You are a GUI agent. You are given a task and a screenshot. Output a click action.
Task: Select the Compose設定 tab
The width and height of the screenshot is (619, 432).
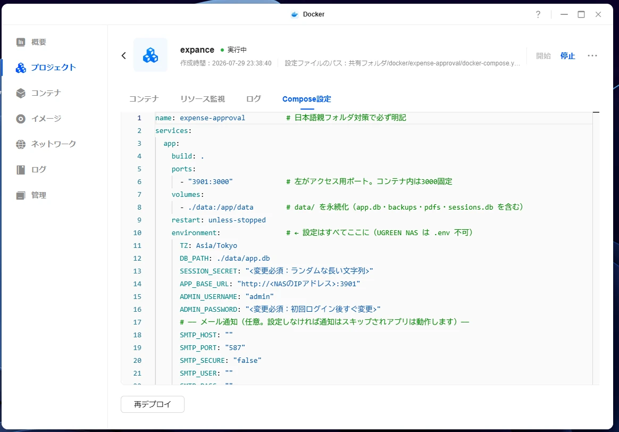307,99
